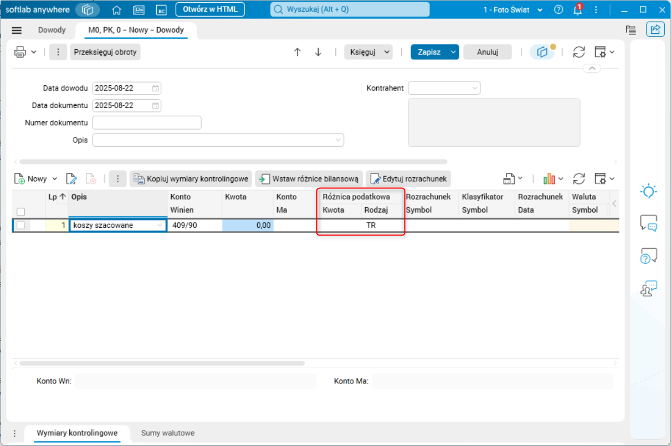Image resolution: width=671 pixels, height=446 pixels.
Task: Click the Nowy add row button
Action: (x=31, y=178)
